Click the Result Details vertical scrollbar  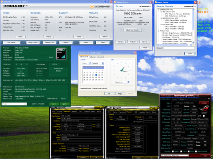click(x=193, y=26)
